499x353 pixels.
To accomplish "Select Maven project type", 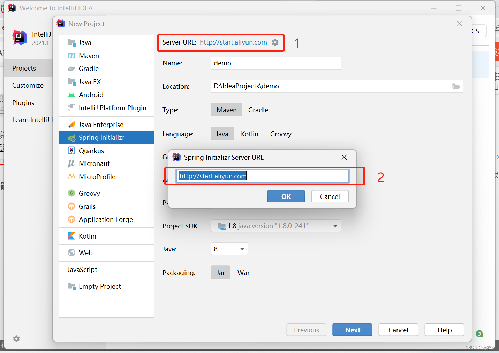I will coord(226,110).
